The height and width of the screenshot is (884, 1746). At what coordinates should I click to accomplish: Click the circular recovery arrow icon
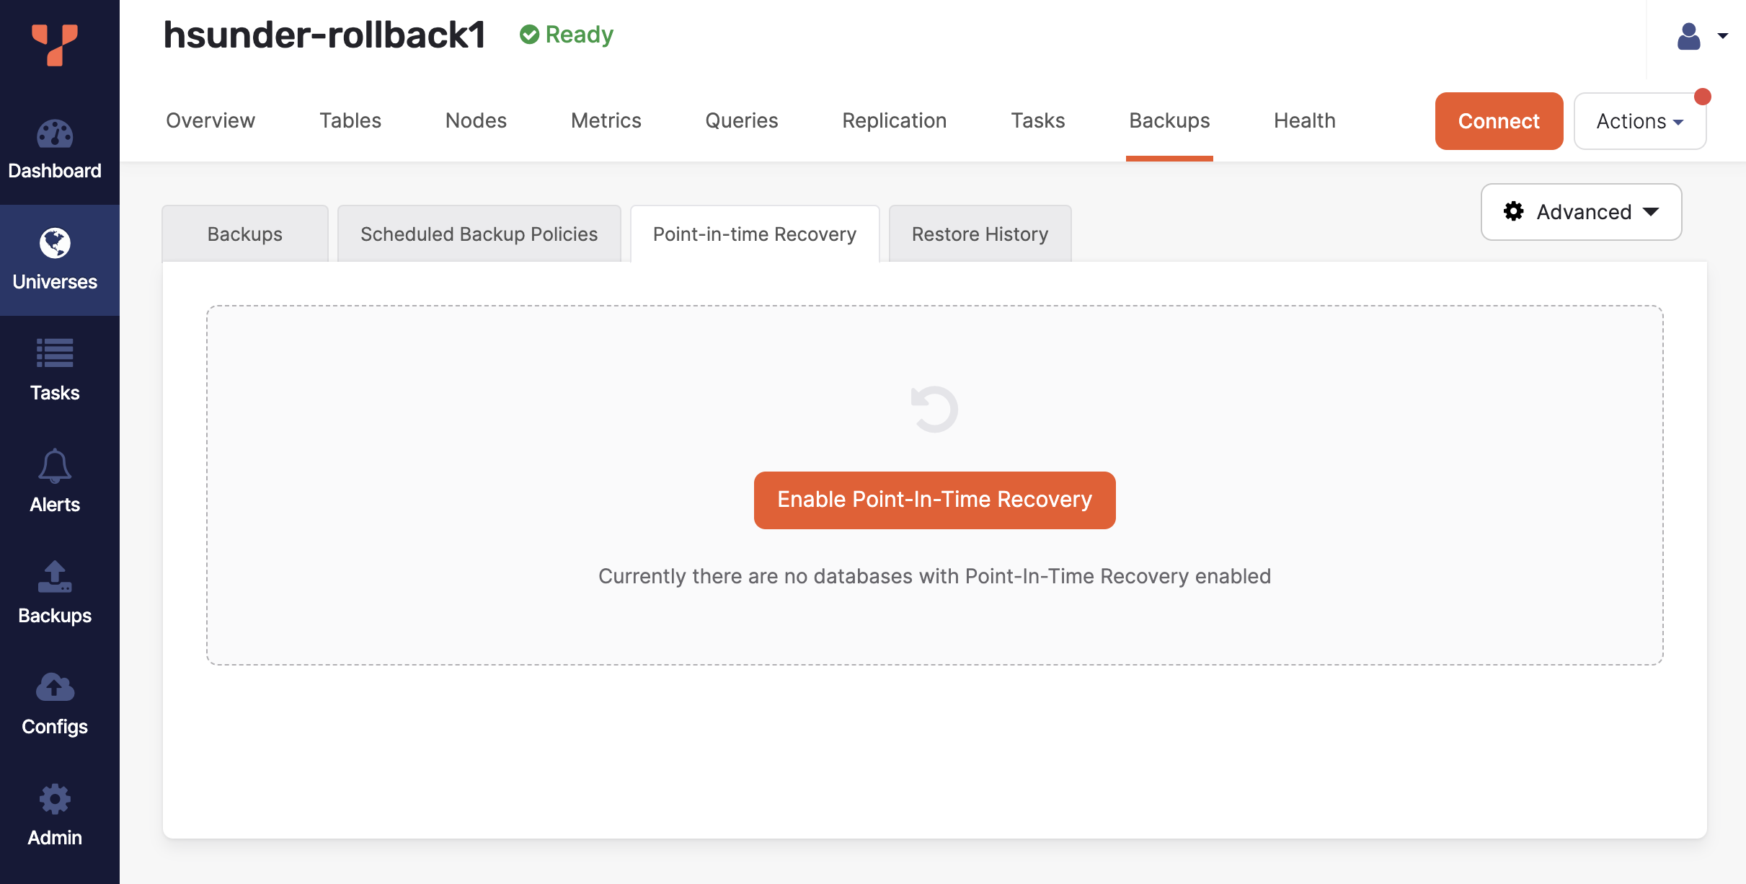(x=934, y=410)
